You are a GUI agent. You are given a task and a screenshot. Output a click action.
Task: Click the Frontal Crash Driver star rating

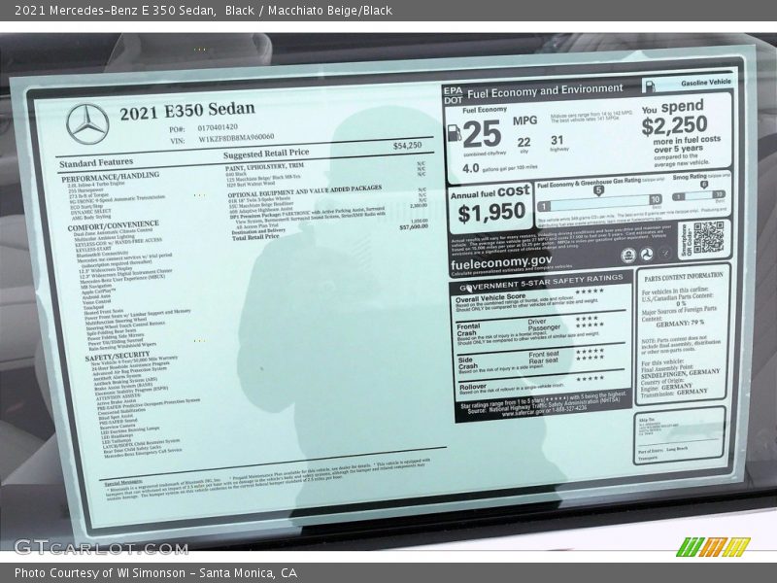(x=587, y=319)
